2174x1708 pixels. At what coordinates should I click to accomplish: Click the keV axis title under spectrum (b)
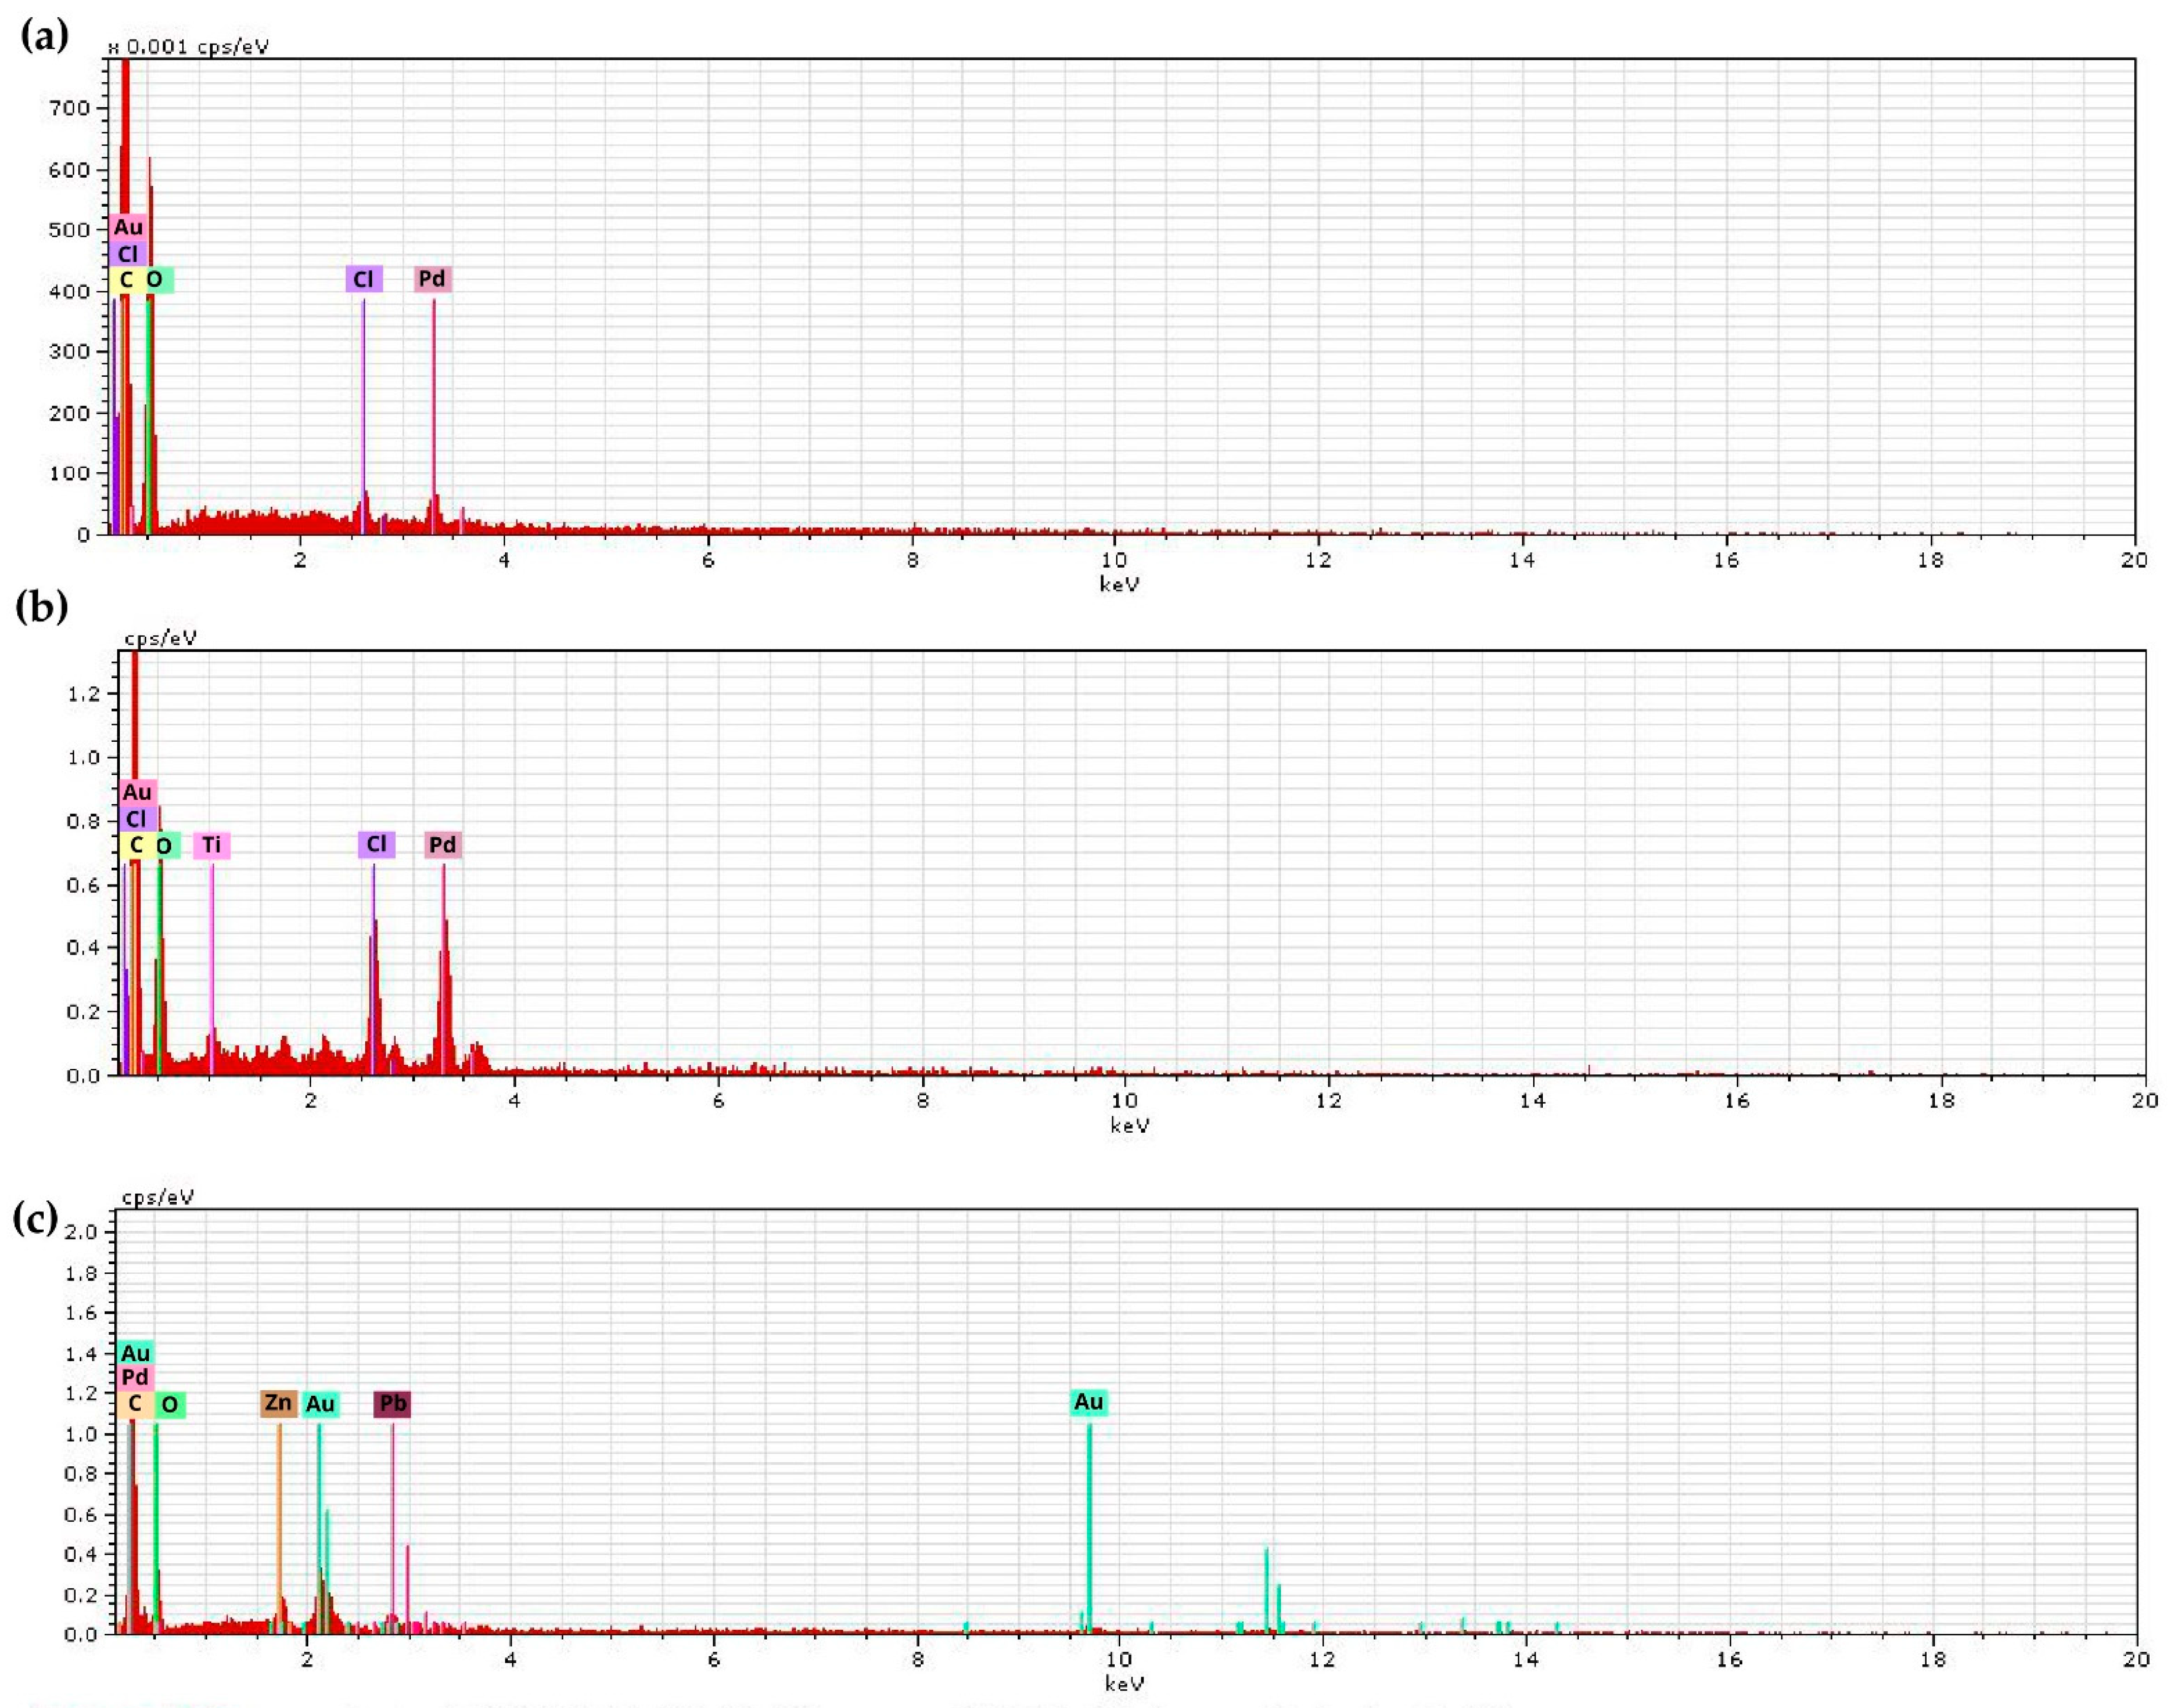click(1130, 1126)
